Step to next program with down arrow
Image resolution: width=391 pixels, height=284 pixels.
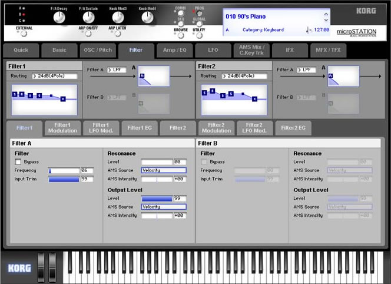point(326,20)
